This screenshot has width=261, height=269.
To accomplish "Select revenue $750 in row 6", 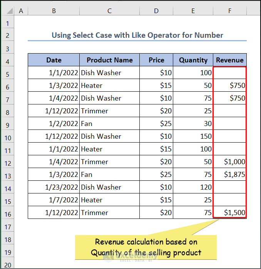I will [230, 86].
